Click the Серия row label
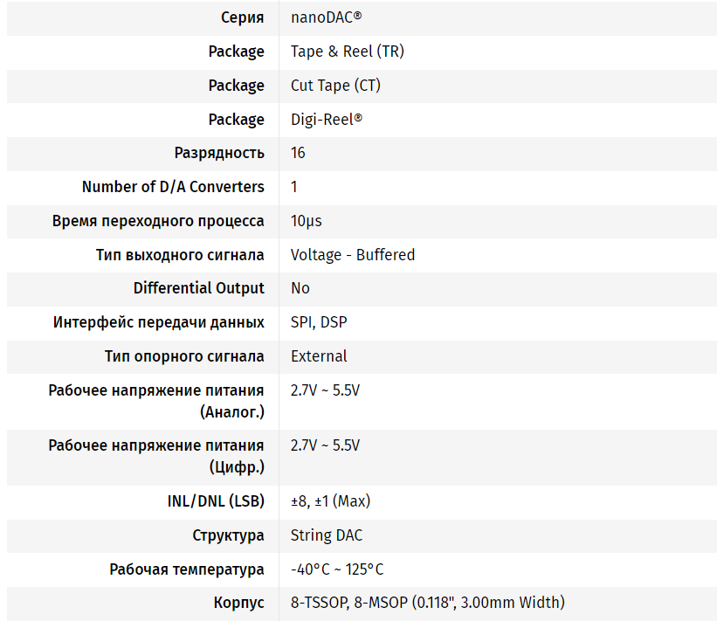717x621 pixels. [x=242, y=17]
